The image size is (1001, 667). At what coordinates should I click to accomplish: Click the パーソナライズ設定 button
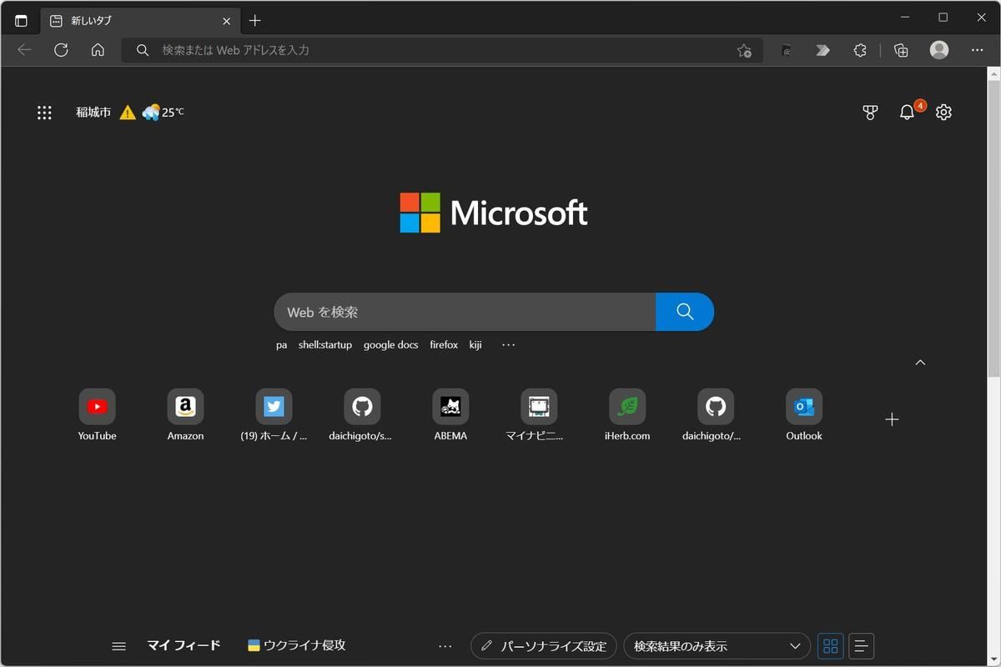point(544,646)
